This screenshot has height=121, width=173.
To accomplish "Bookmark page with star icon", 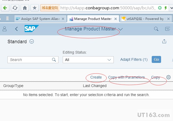I will [35, 8].
